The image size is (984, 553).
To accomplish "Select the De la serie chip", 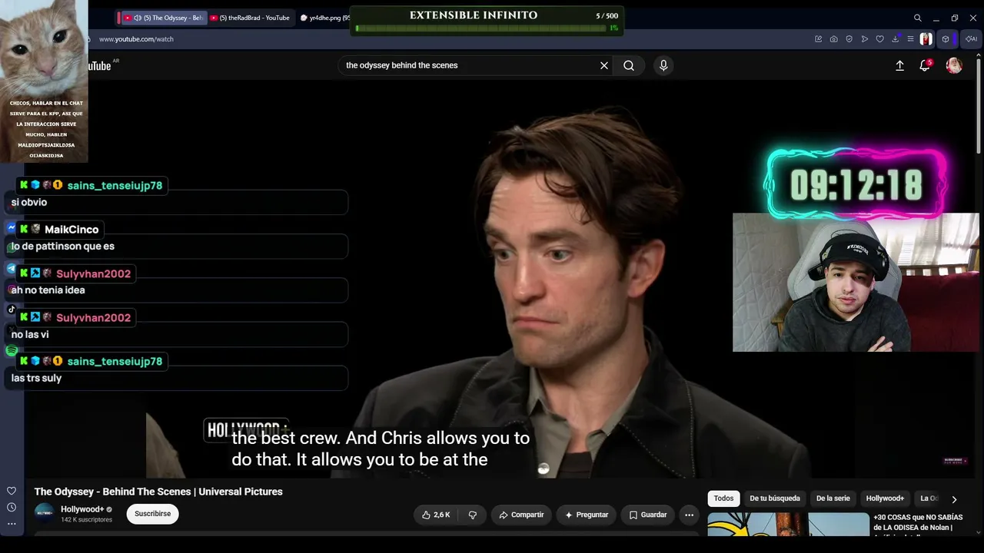I will click(833, 498).
